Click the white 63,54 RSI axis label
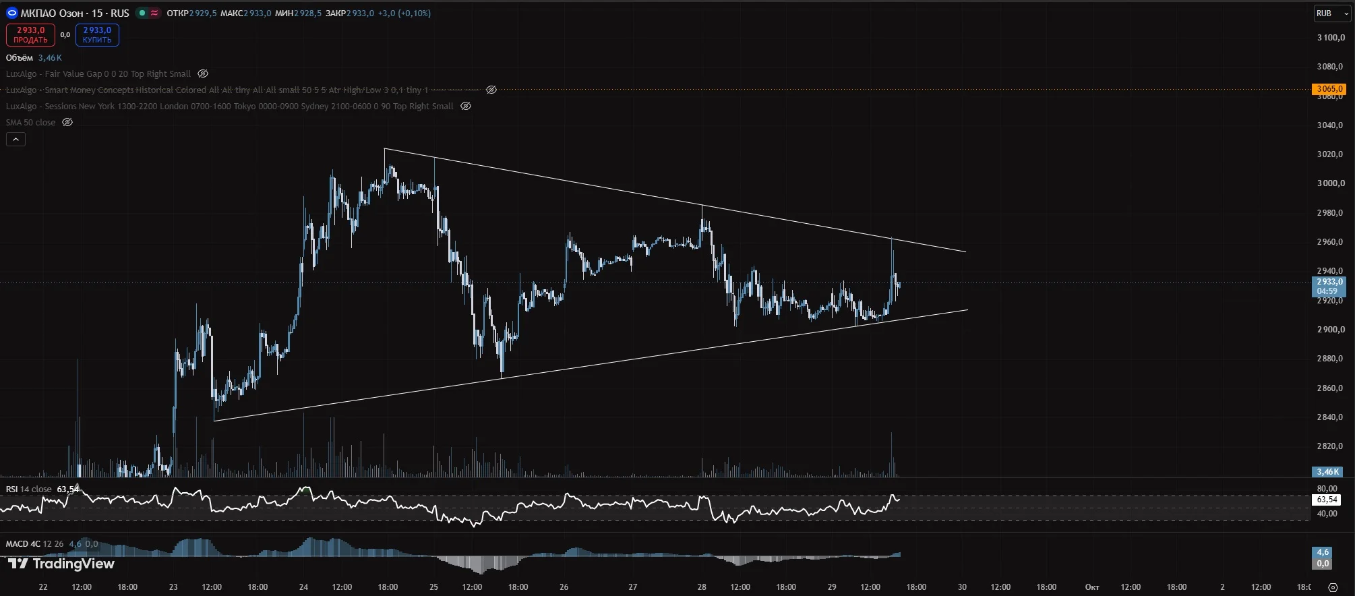Screen dimensions: 1355x596 point(1327,500)
